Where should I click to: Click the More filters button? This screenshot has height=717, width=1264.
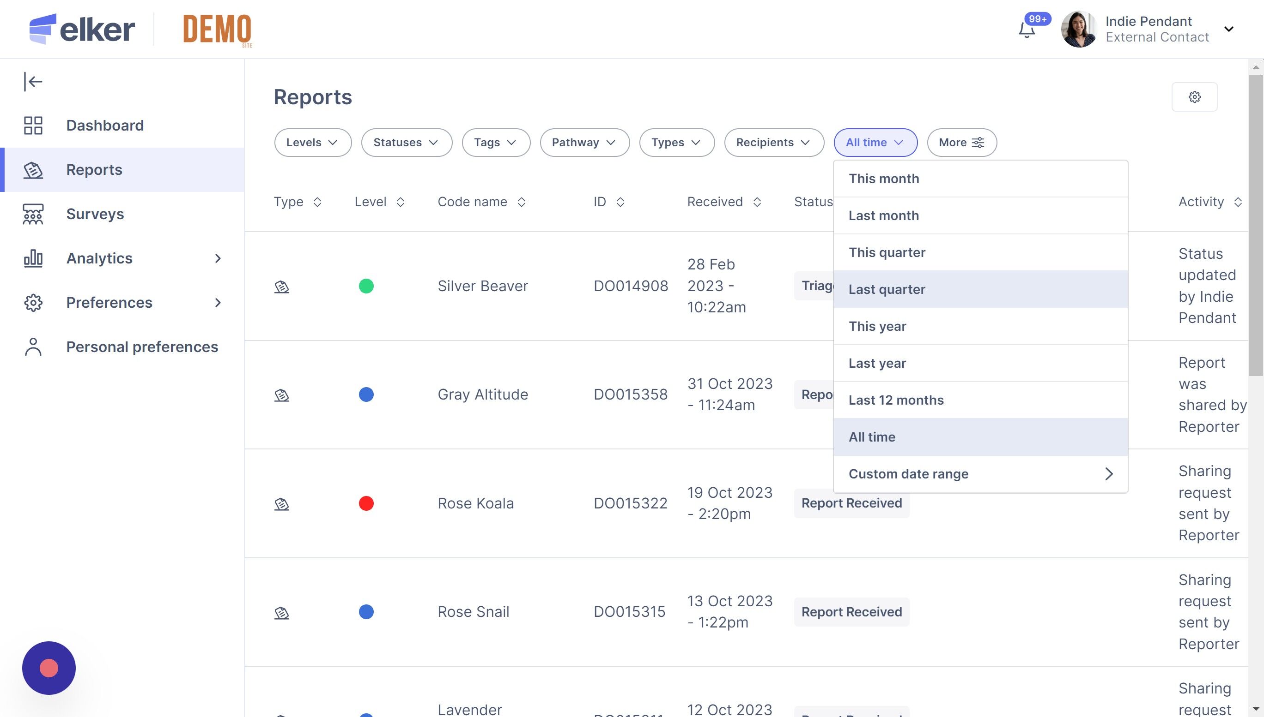click(x=961, y=143)
